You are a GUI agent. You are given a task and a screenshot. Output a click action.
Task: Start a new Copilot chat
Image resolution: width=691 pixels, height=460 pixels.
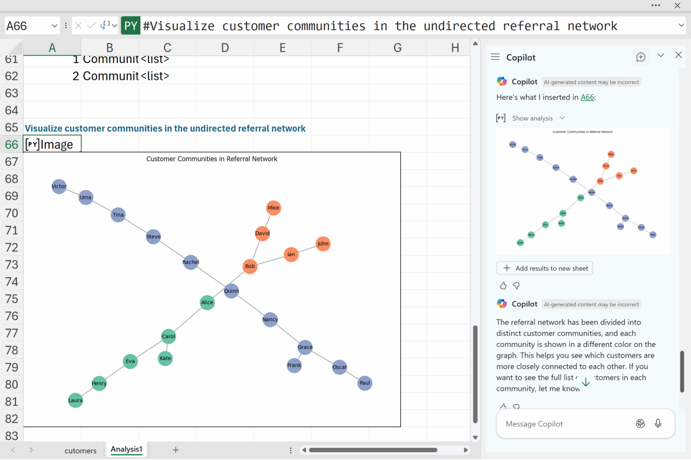(x=641, y=57)
